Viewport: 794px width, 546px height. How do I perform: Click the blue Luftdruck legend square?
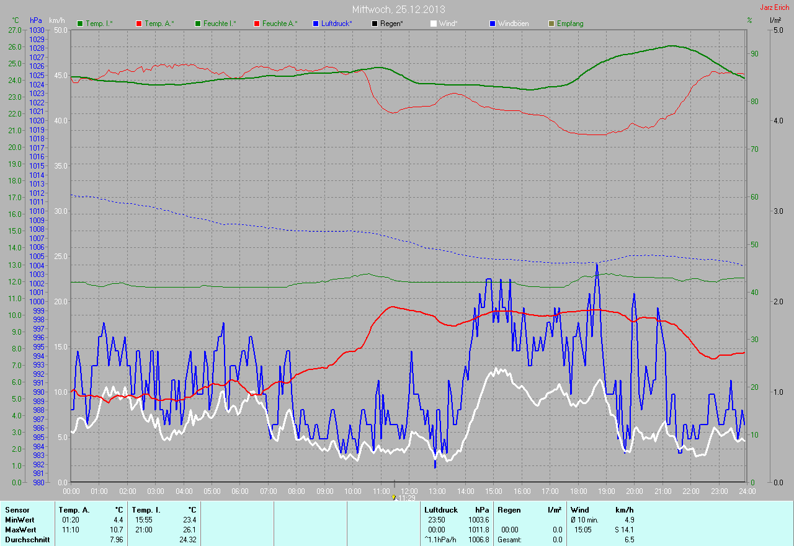[316, 24]
